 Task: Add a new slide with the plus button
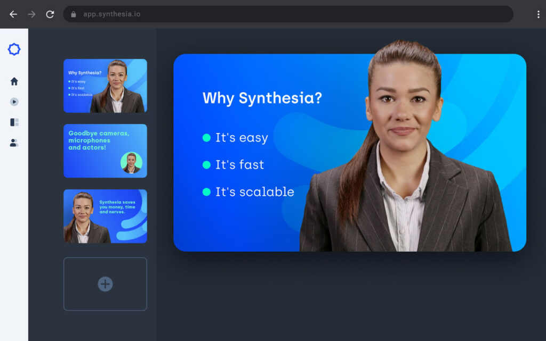pos(105,284)
